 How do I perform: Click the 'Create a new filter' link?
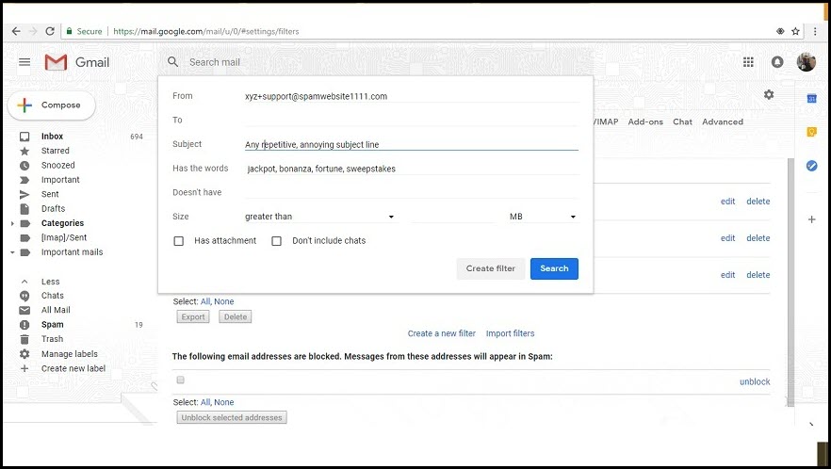pos(442,333)
